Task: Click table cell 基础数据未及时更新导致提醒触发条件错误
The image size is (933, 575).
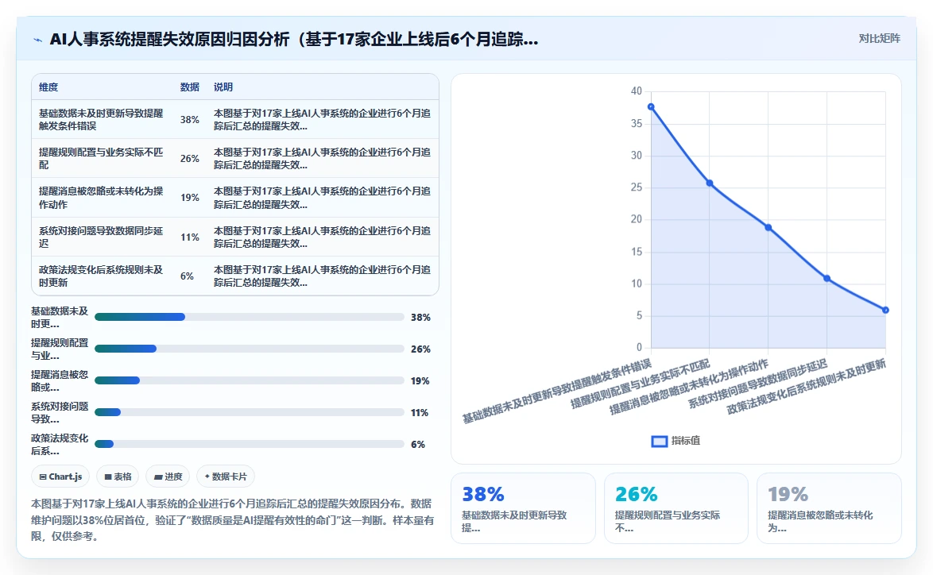Action: tap(101, 119)
